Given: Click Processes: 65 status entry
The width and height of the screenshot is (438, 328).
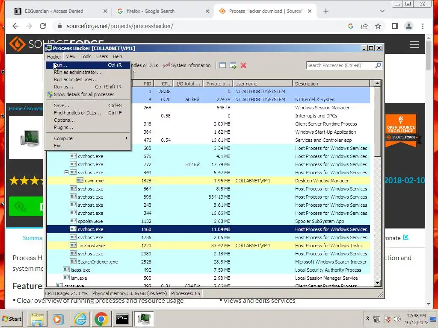Looking at the screenshot, I should 186,293.
